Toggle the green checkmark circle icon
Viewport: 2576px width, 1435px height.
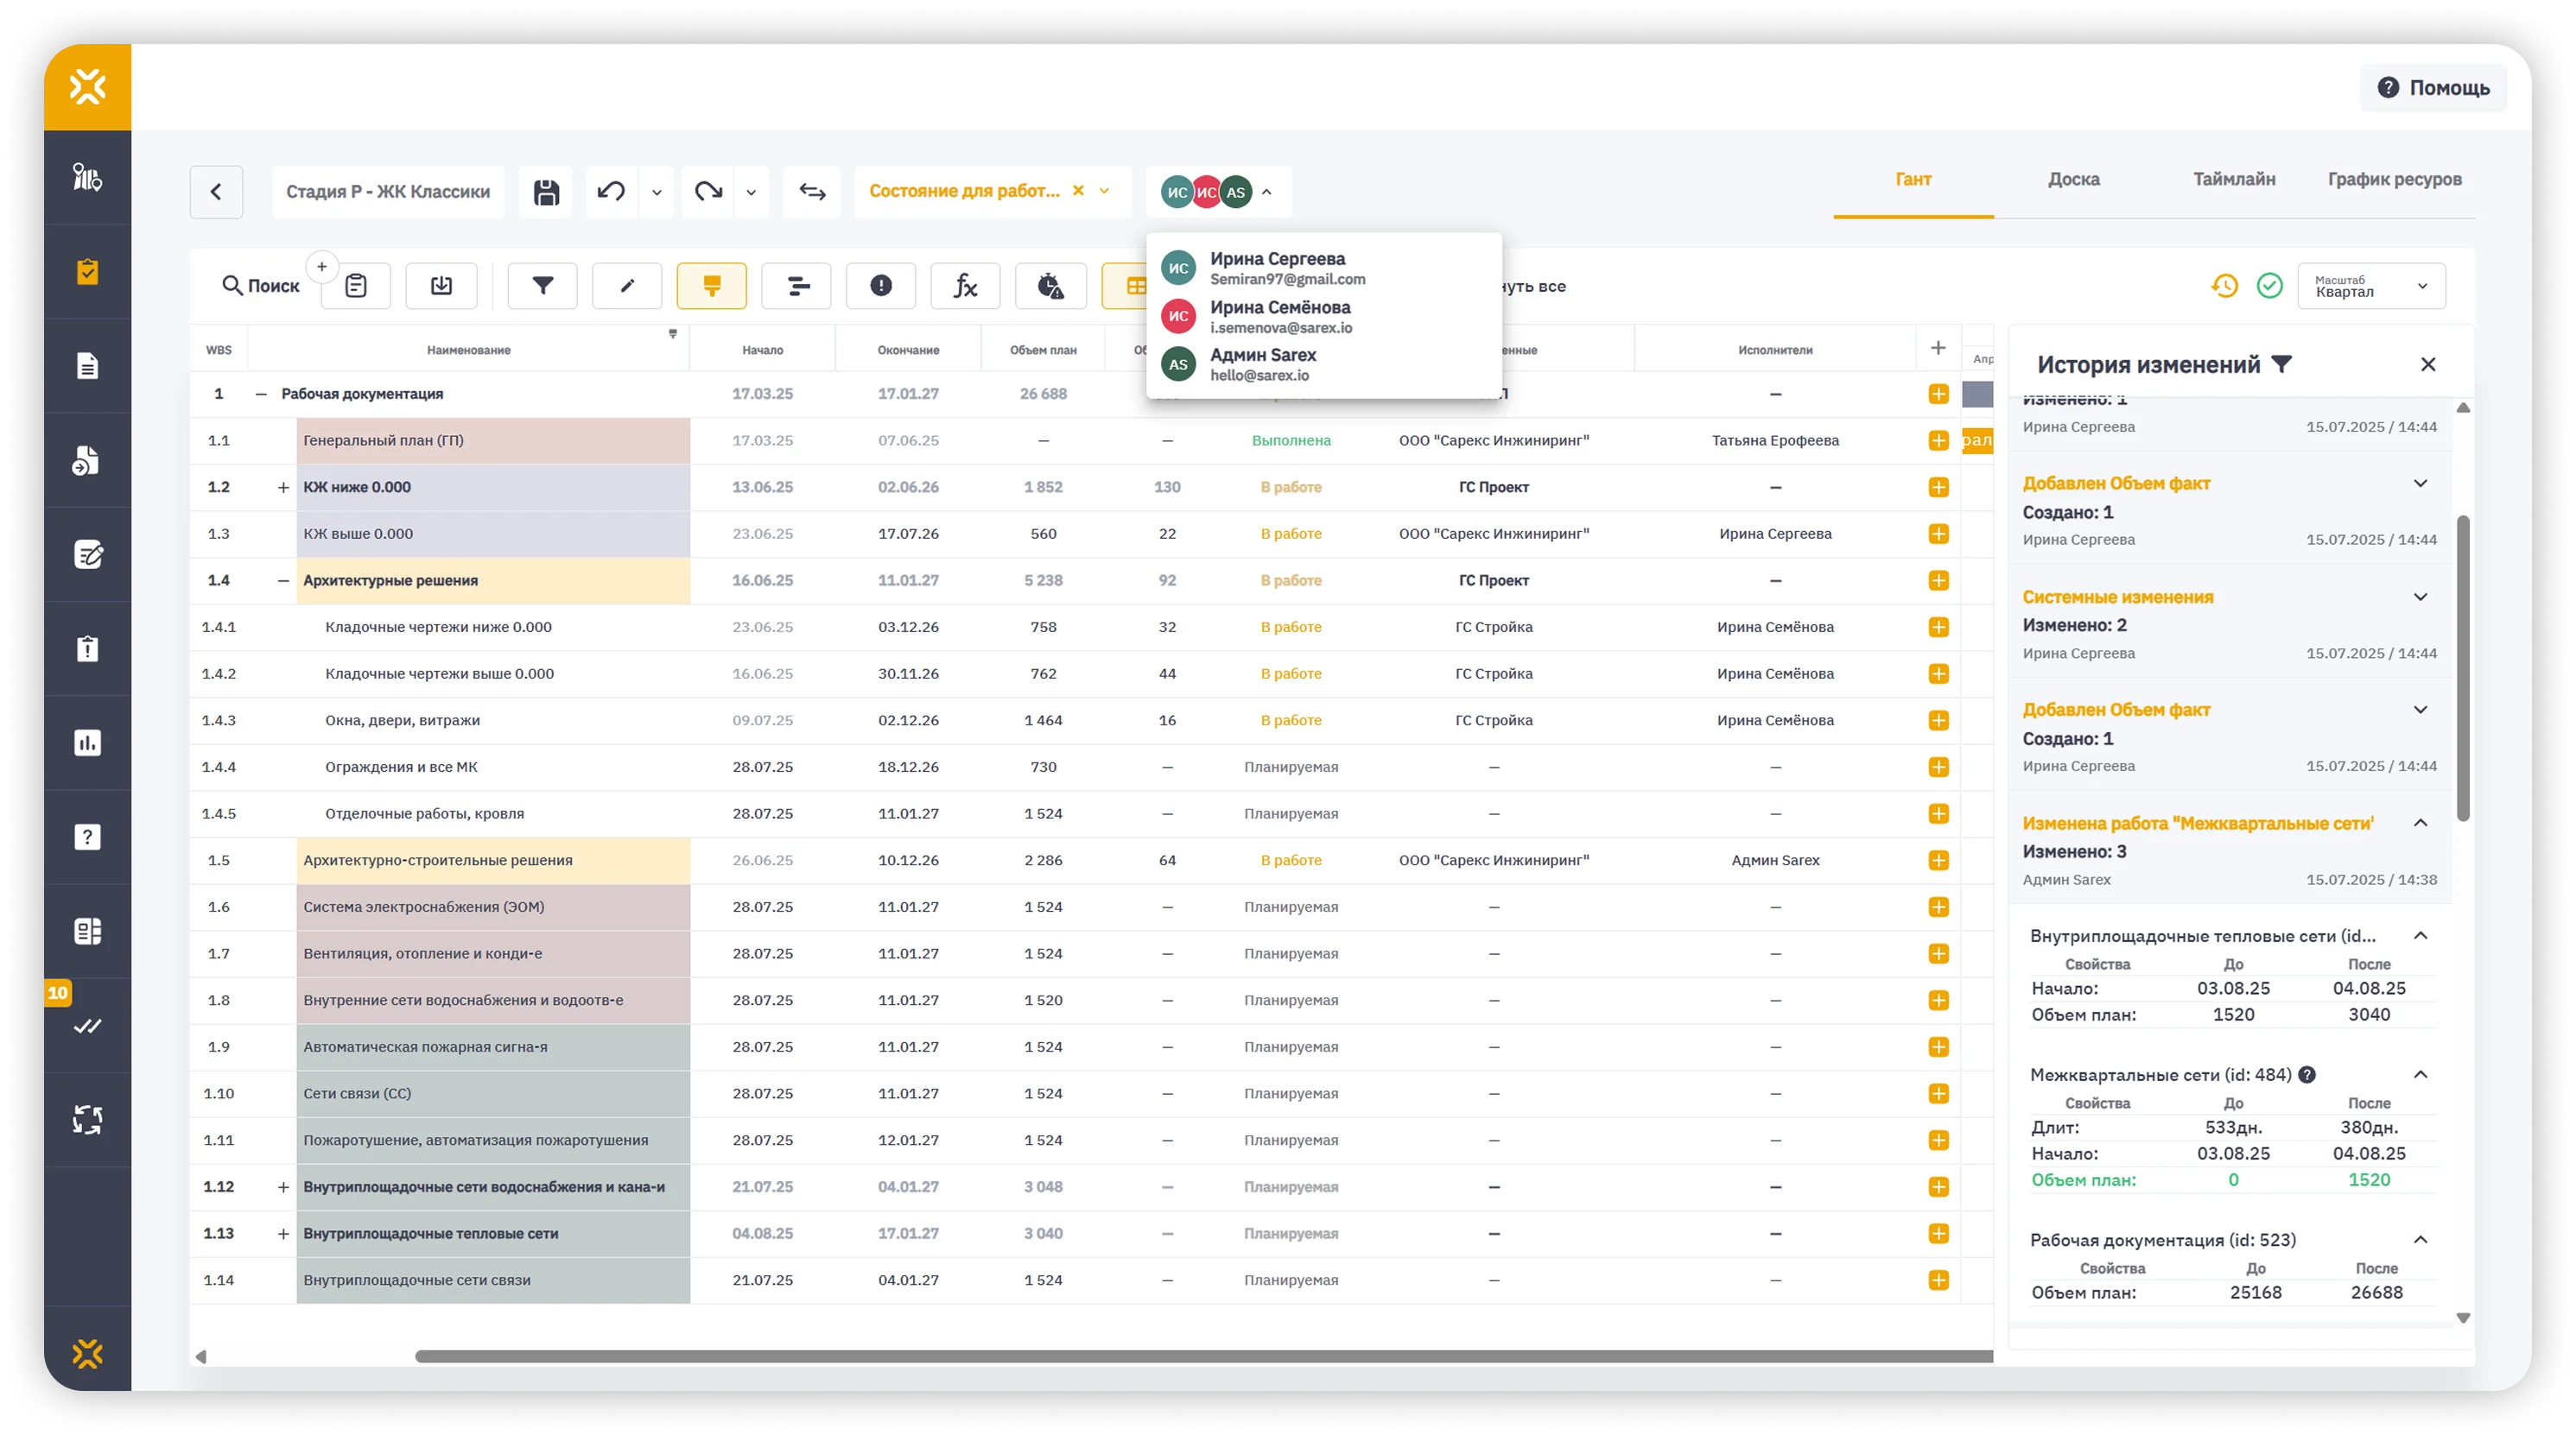click(x=2270, y=286)
